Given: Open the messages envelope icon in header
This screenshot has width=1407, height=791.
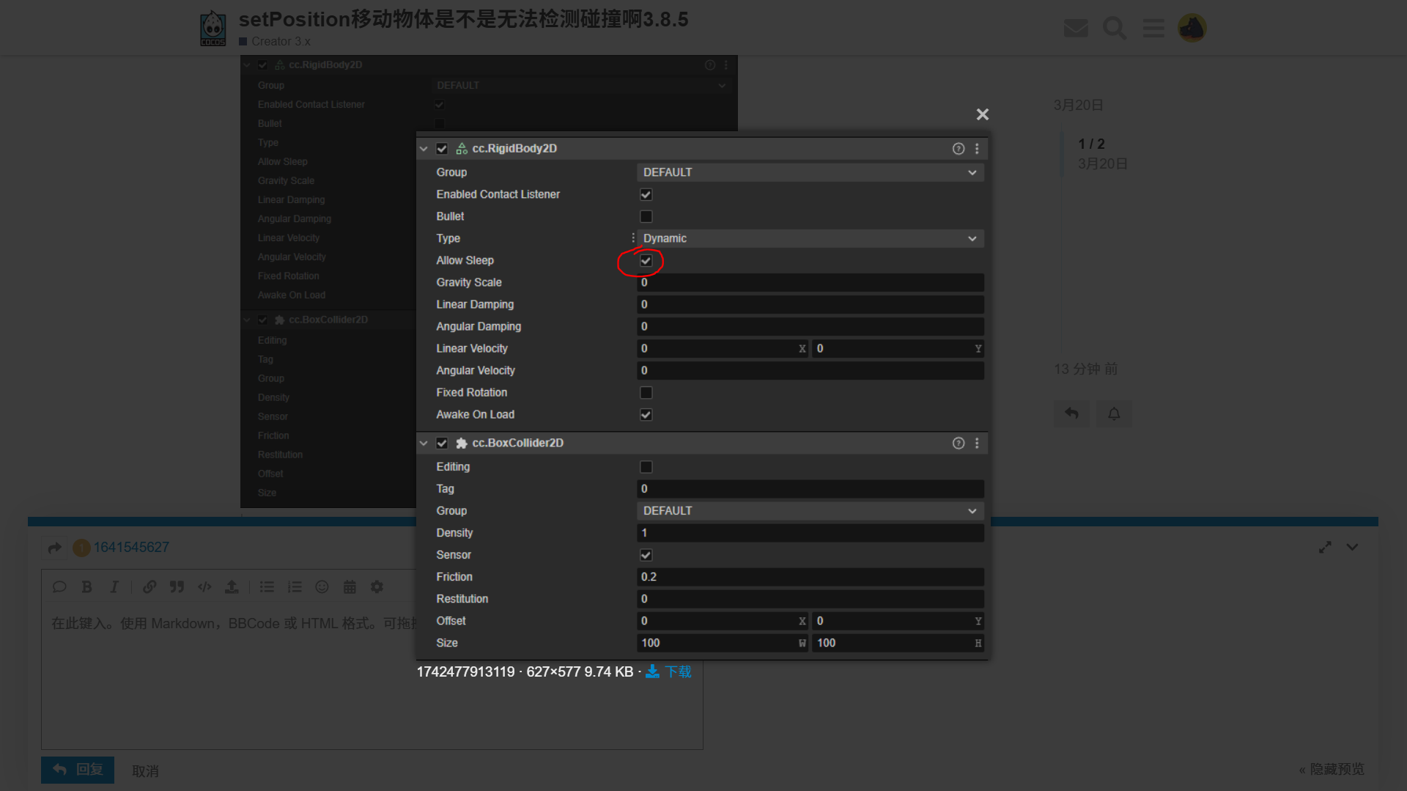Looking at the screenshot, I should (x=1076, y=29).
